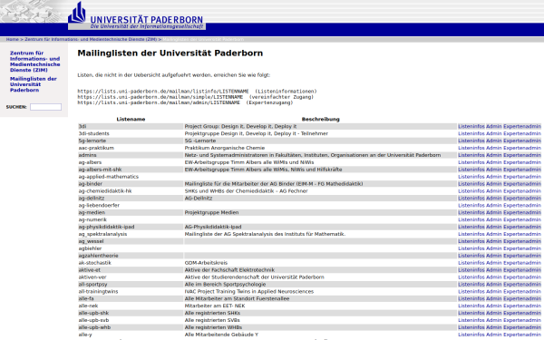Viewport: 544px width, 340px height.
Task: Open the Home breadcrumb link
Action: [12, 40]
